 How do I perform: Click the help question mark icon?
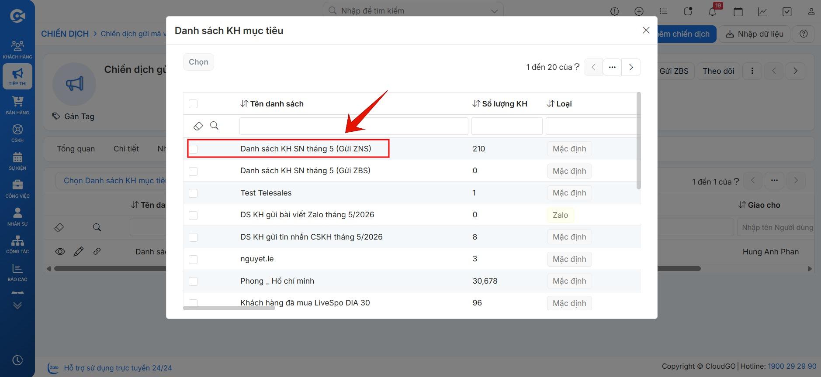point(804,34)
